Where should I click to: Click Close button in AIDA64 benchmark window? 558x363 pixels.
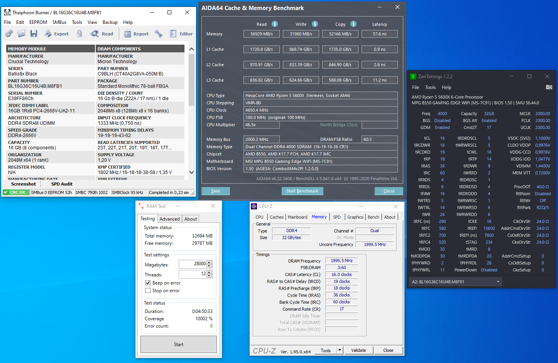coord(389,191)
